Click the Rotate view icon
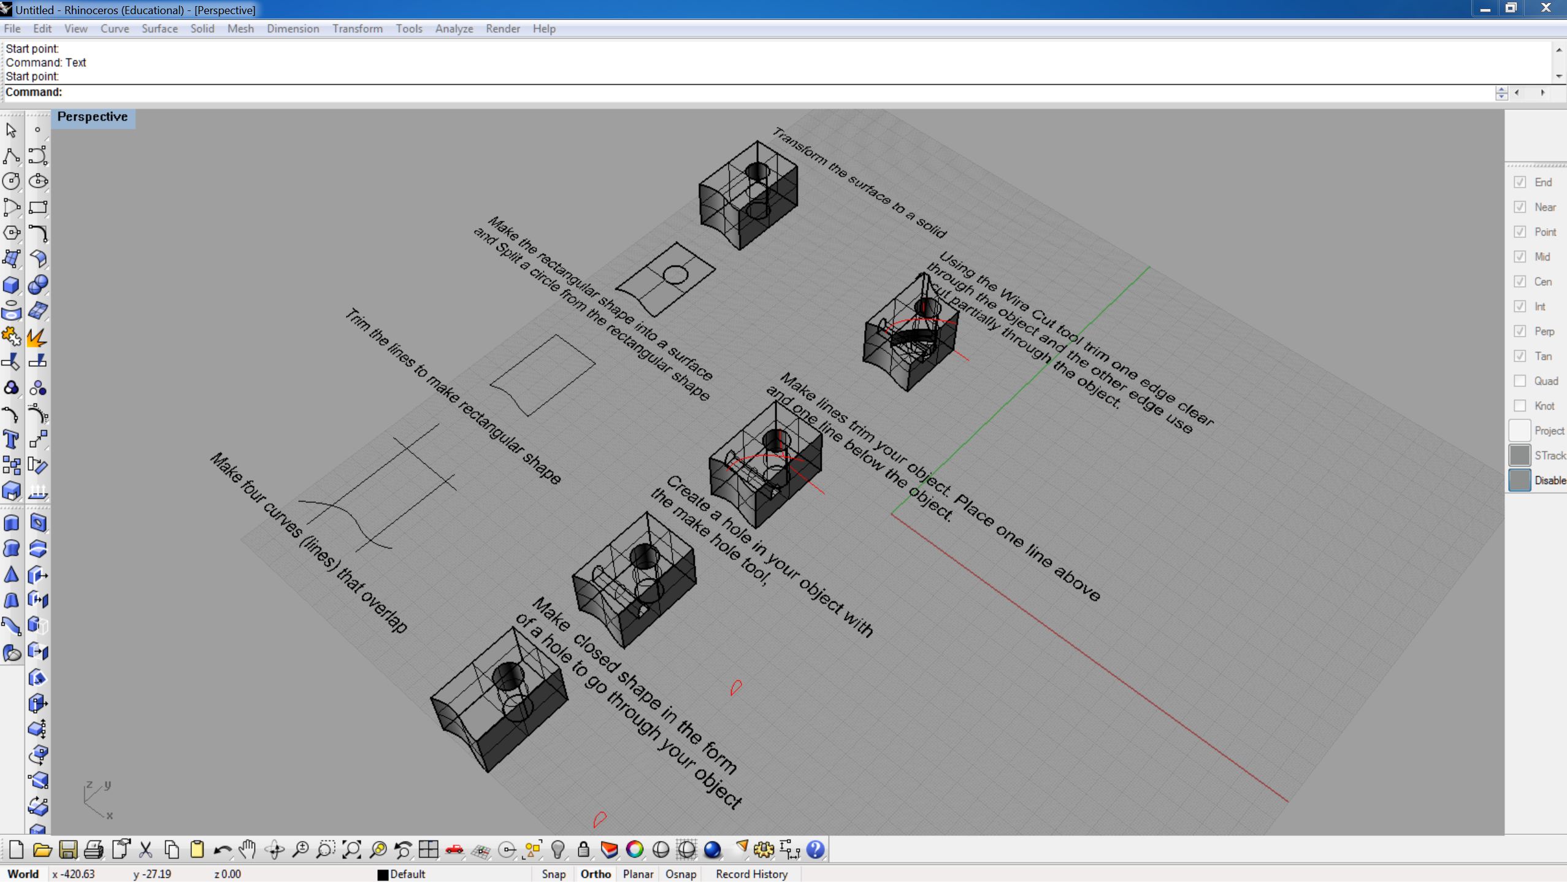1567x882 pixels. pyautogui.click(x=274, y=849)
